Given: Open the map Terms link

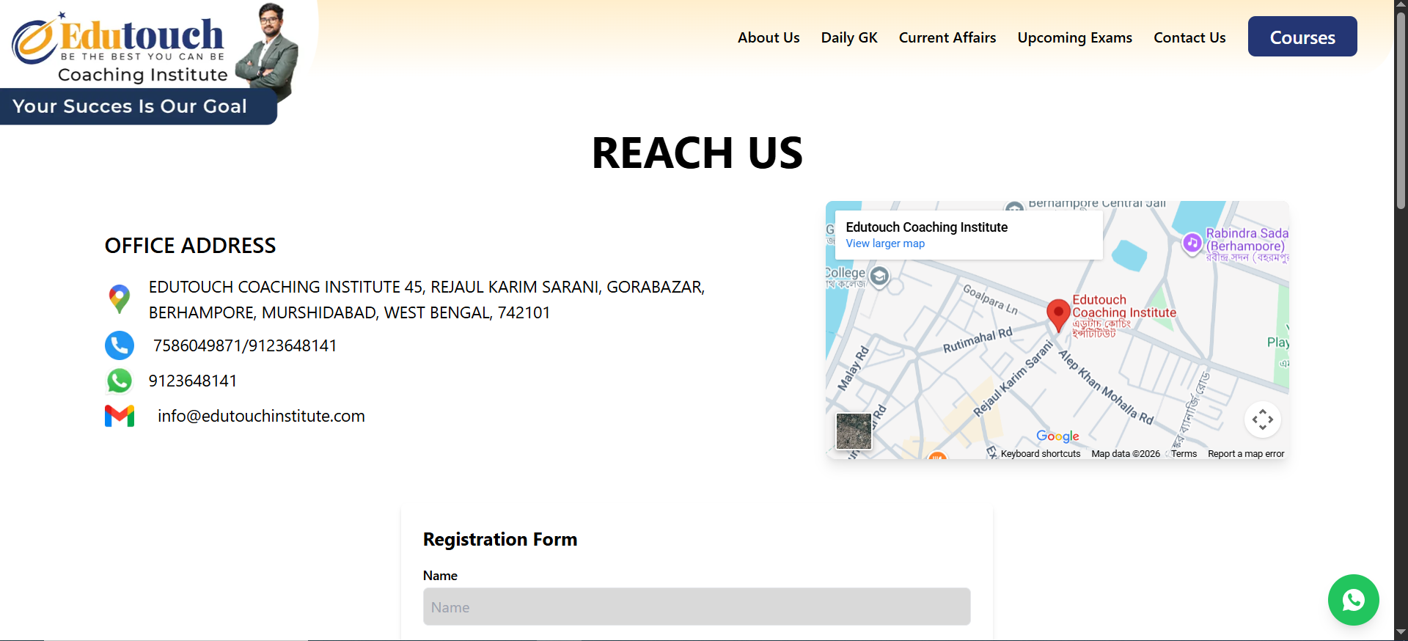Looking at the screenshot, I should click(x=1184, y=454).
